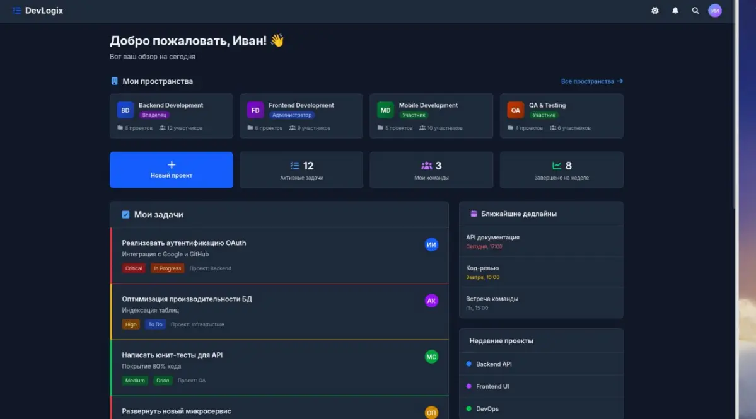The image size is (756, 419).
Task: Click the FD workspace badge icon
Action: click(x=255, y=110)
